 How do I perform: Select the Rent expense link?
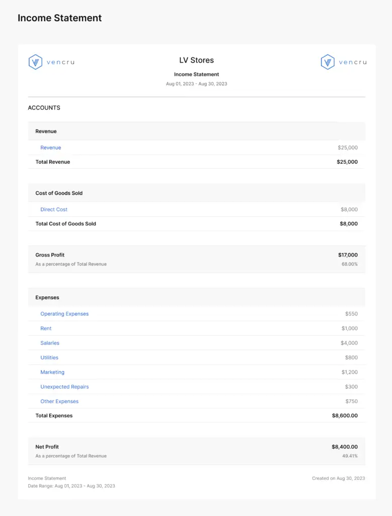pyautogui.click(x=46, y=329)
